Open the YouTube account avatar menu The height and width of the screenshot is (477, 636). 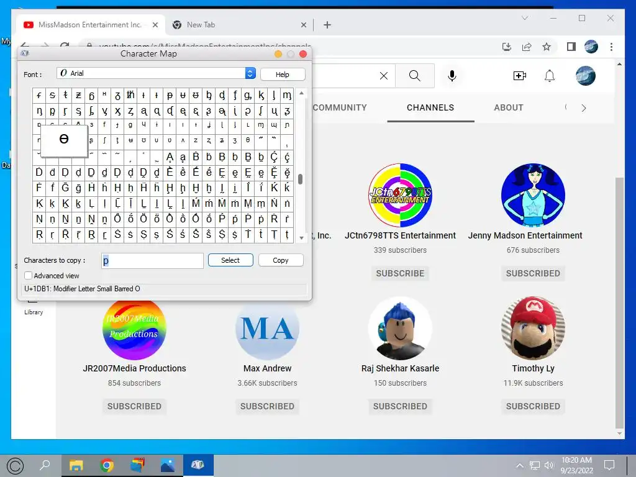[585, 75]
